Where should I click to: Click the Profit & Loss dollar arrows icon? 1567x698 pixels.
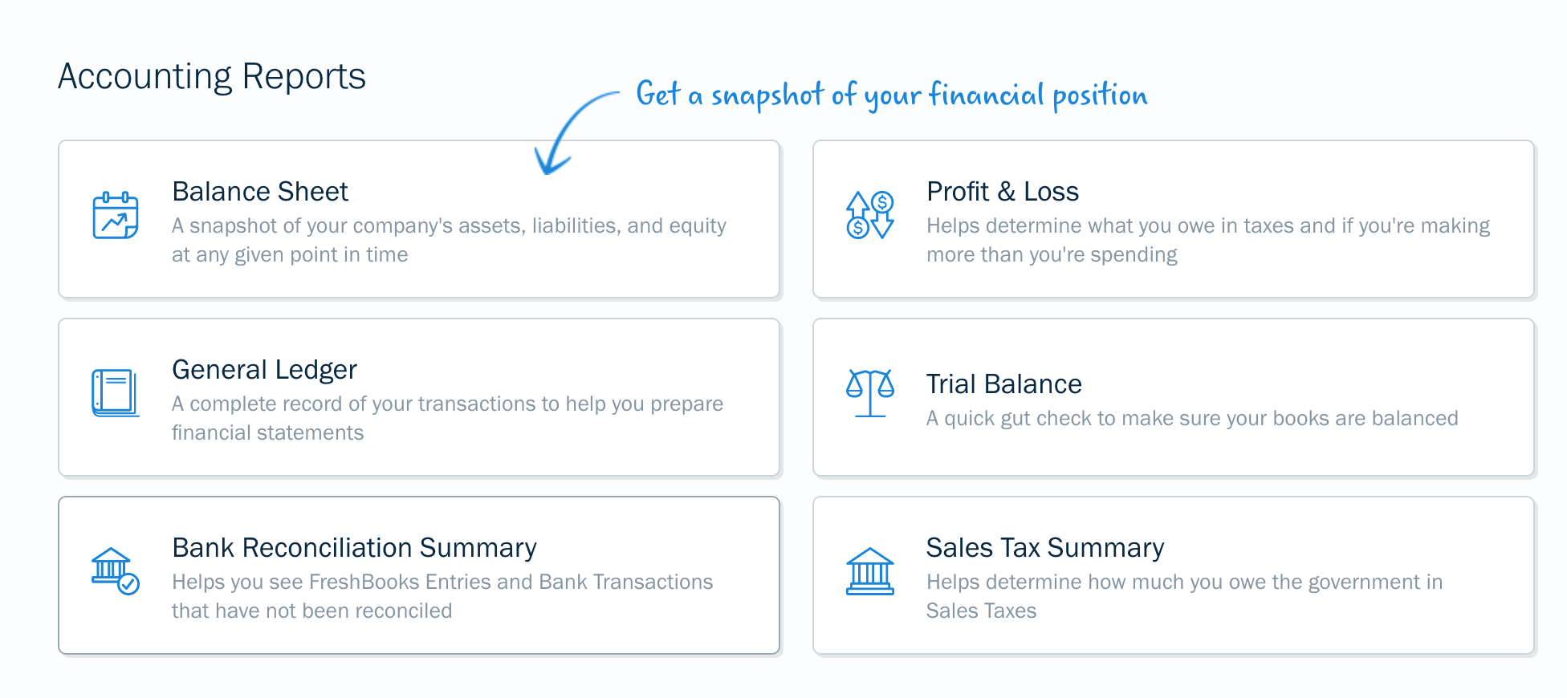coord(870,215)
